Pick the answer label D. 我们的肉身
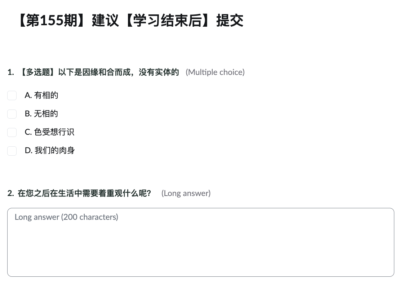Viewport: 408px width, 289px height. pos(50,151)
